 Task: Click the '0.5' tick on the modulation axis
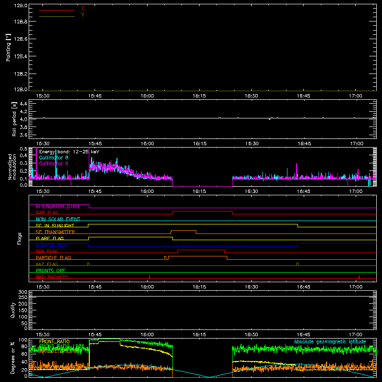coord(23,149)
